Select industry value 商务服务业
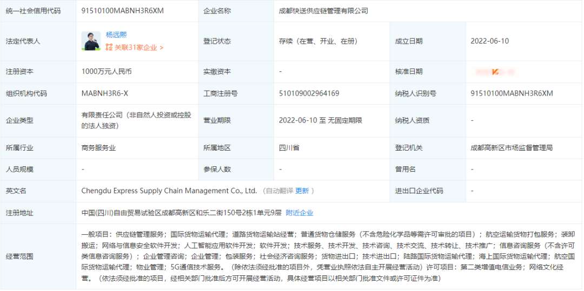 coord(98,148)
